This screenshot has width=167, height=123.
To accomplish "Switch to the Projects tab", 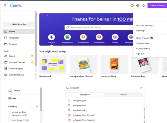I will (123, 95).
